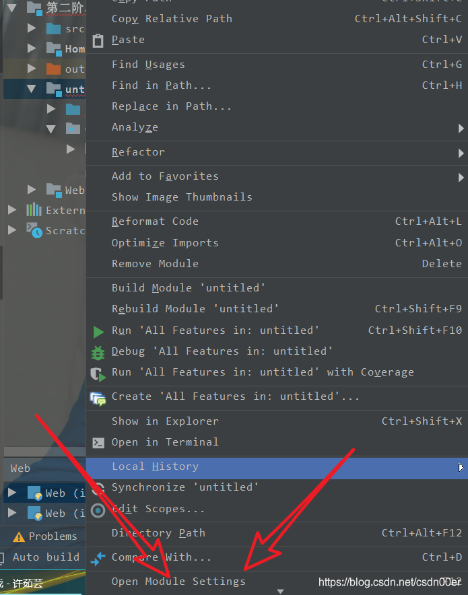The height and width of the screenshot is (595, 468).
Task: Click the first Web facet icon
Action: coord(34,493)
